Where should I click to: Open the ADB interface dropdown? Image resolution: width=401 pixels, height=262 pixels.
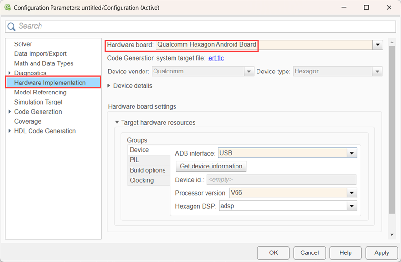[x=352, y=154]
